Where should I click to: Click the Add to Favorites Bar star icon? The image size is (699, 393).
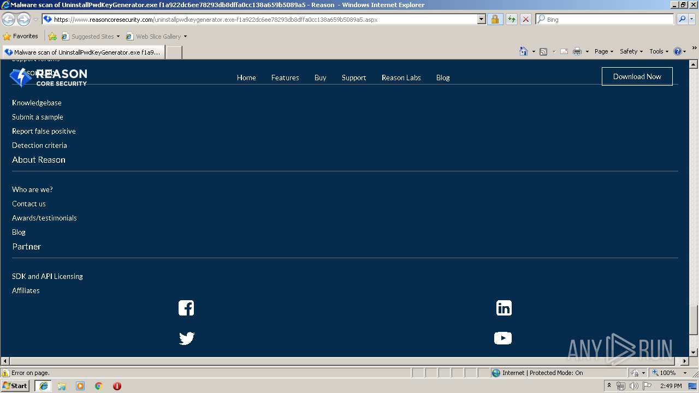point(52,37)
